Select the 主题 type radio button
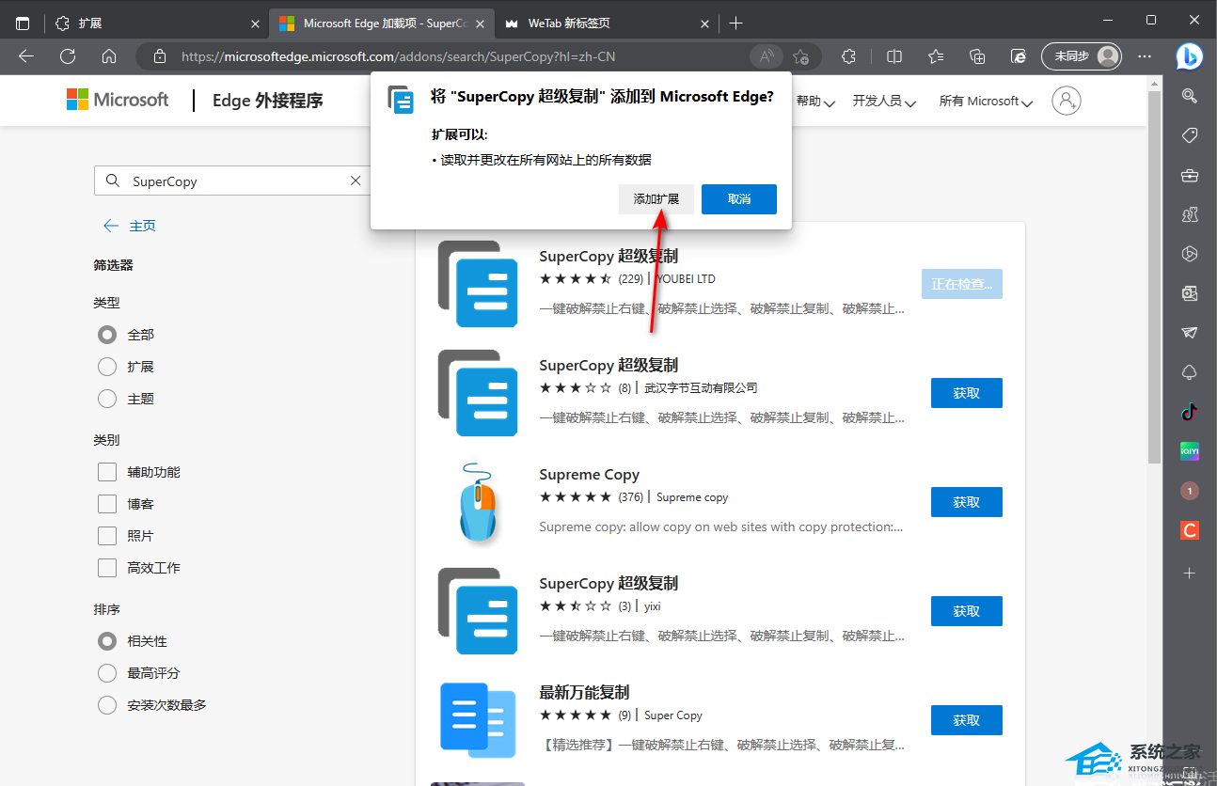Screen dimensions: 1217x786 pyautogui.click(x=107, y=399)
